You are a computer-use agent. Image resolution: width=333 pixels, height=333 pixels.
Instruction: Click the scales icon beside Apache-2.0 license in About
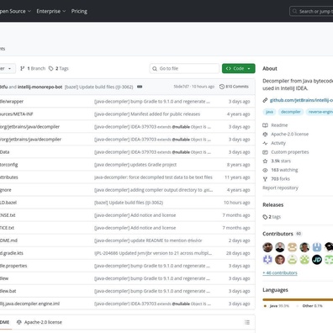coord(265,134)
